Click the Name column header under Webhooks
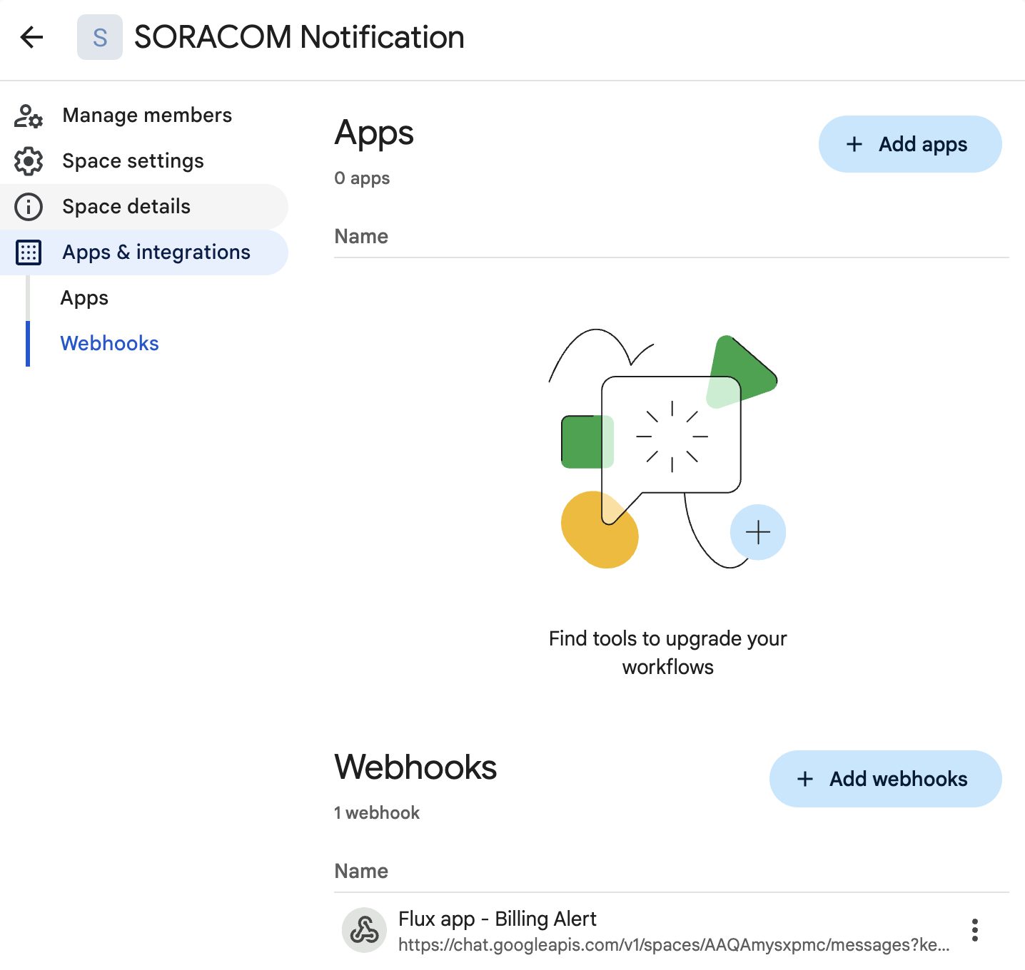The image size is (1025, 970). tap(361, 872)
